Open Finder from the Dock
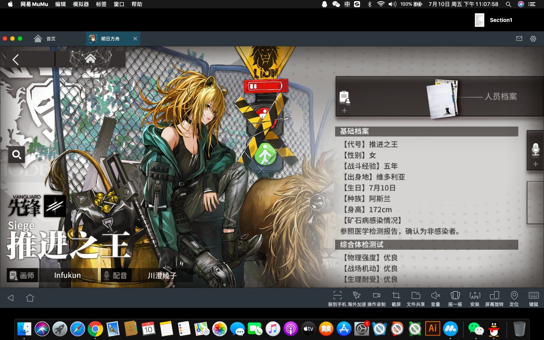 click(x=25, y=329)
